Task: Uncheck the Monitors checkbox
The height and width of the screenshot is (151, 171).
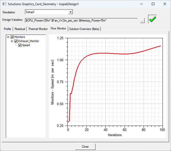Action: coord(12,37)
